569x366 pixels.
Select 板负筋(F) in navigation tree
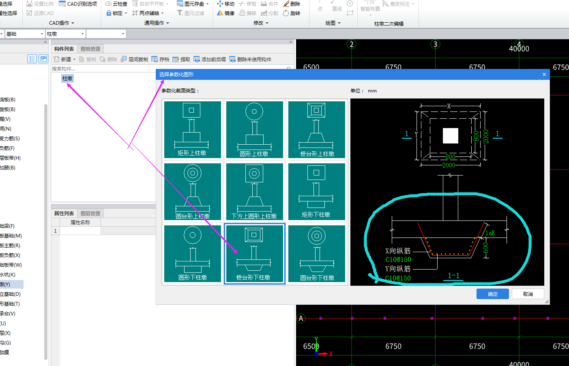tap(7, 148)
